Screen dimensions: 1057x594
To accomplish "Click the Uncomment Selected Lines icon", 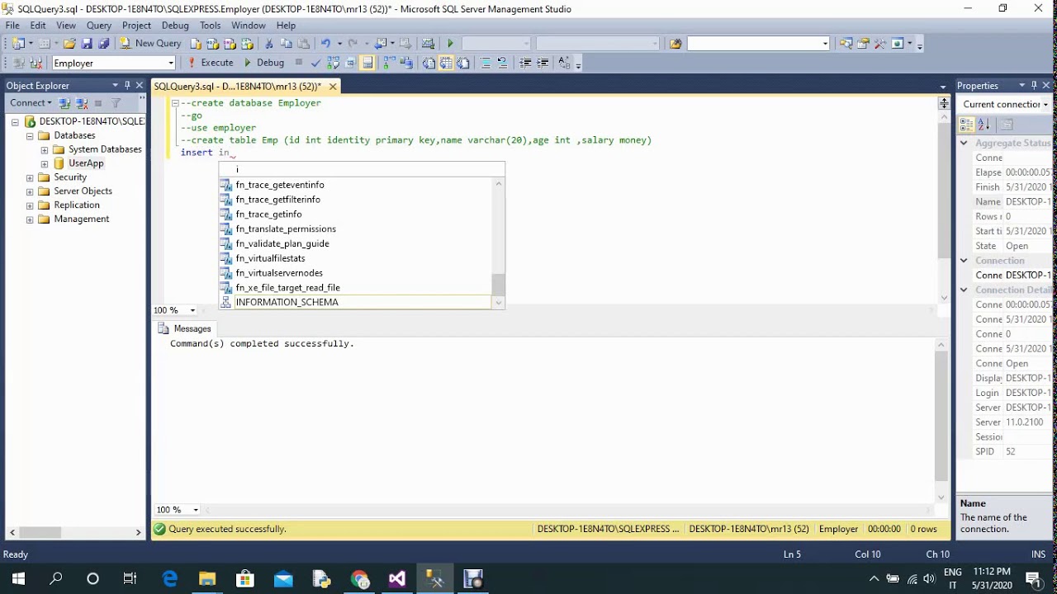I will tap(501, 63).
